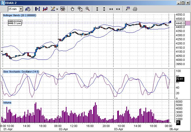Click the candlestick-to-bar chart type icon
Image resolution: width=191 pixels, height=132 pixels.
point(37,9)
